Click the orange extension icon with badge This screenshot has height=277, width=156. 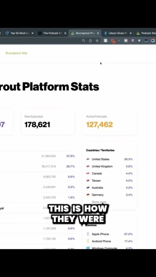pyautogui.click(x=112, y=41)
